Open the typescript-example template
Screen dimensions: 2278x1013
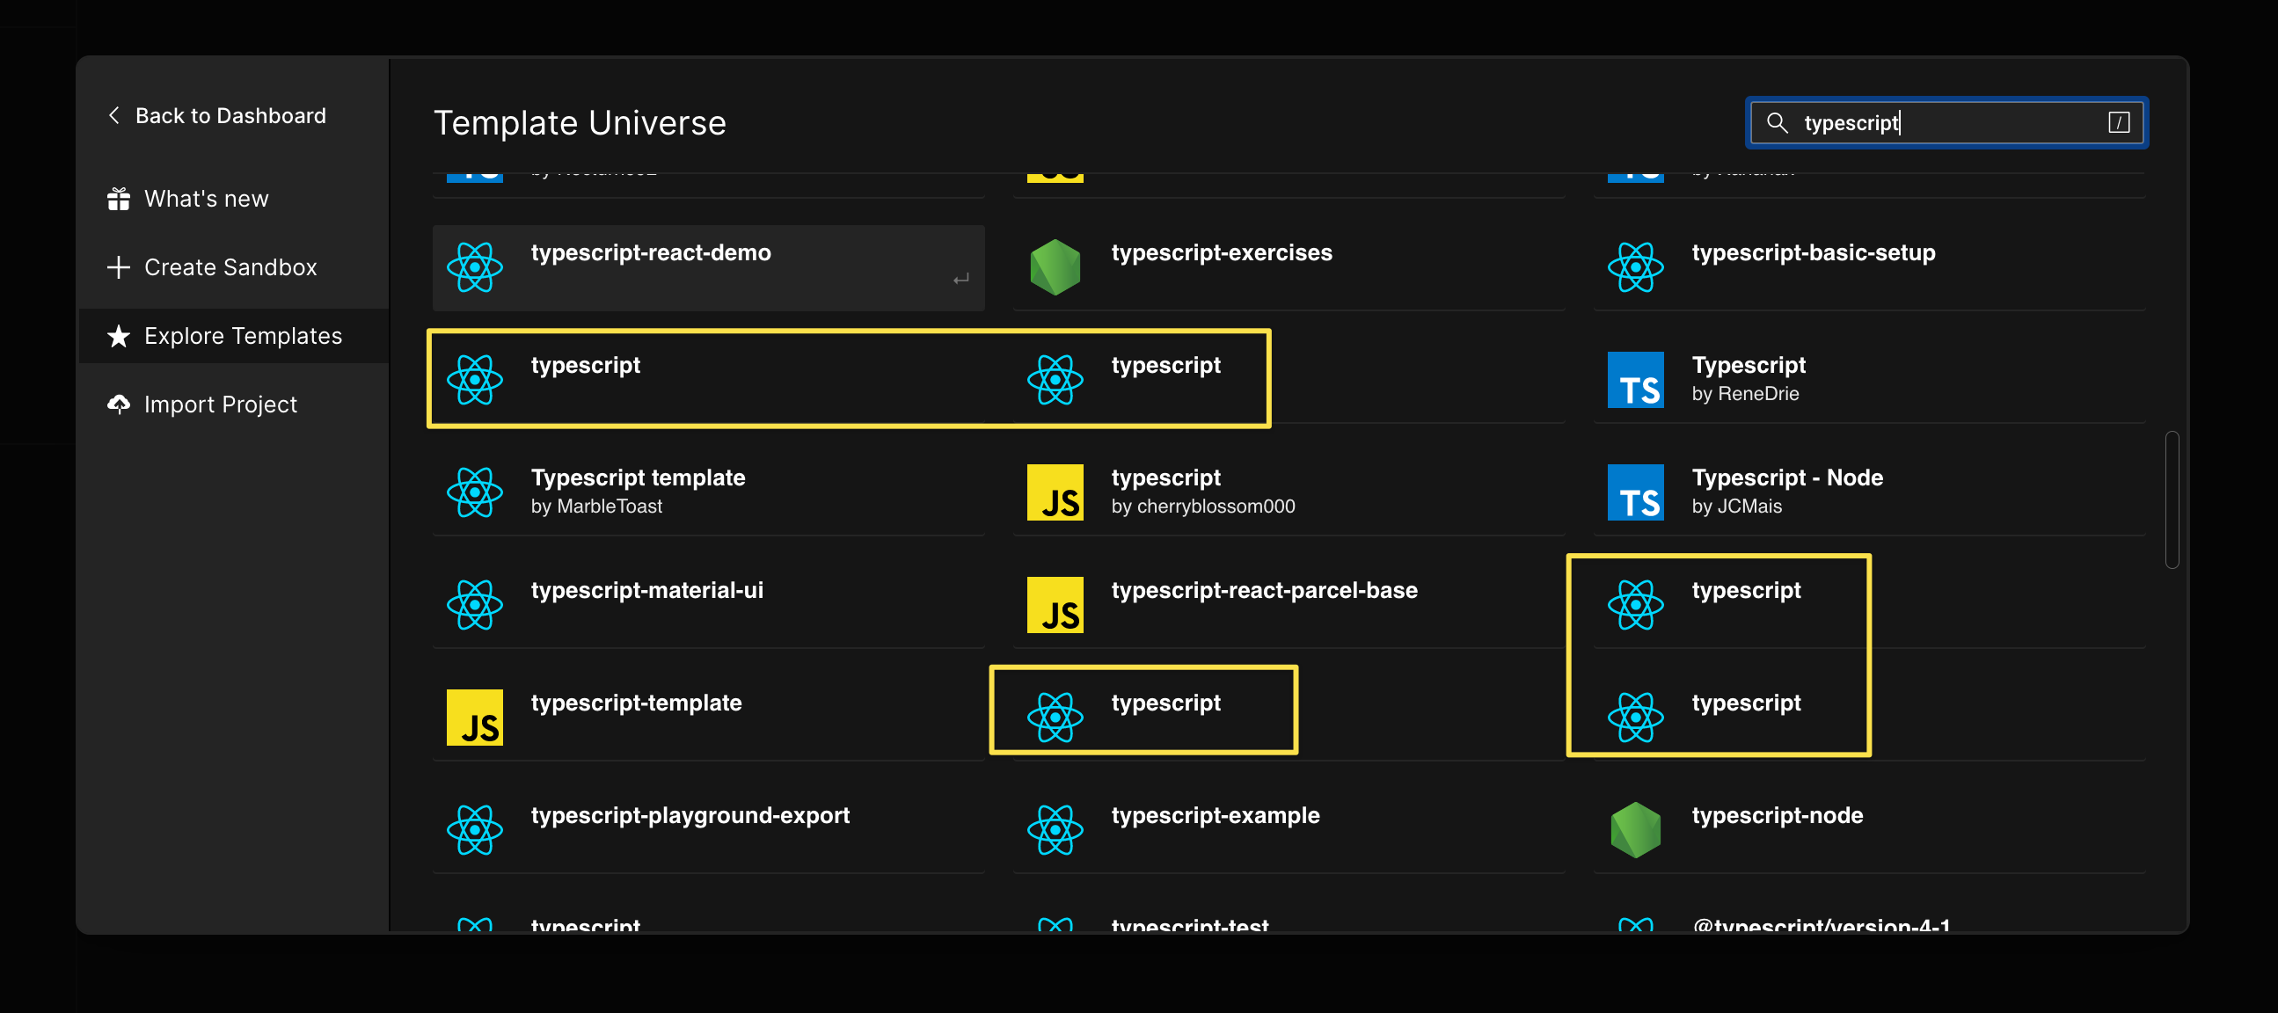click(1289, 830)
